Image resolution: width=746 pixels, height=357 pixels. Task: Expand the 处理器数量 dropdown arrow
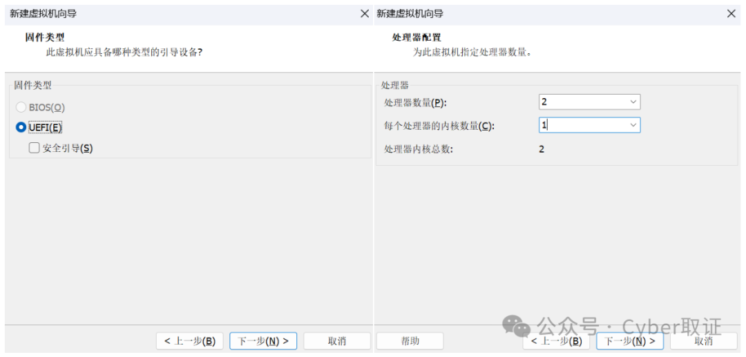[633, 102]
